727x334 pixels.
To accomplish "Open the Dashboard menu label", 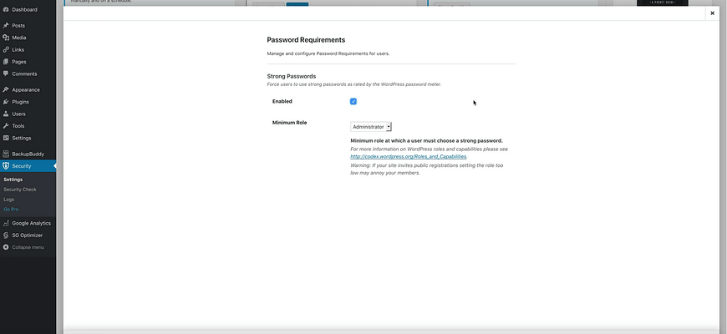I will tap(24, 9).
